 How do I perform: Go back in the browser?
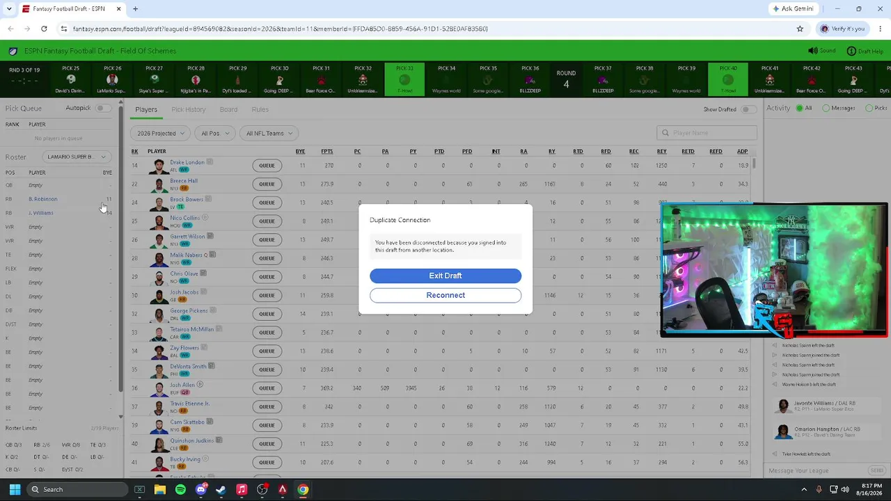10,29
